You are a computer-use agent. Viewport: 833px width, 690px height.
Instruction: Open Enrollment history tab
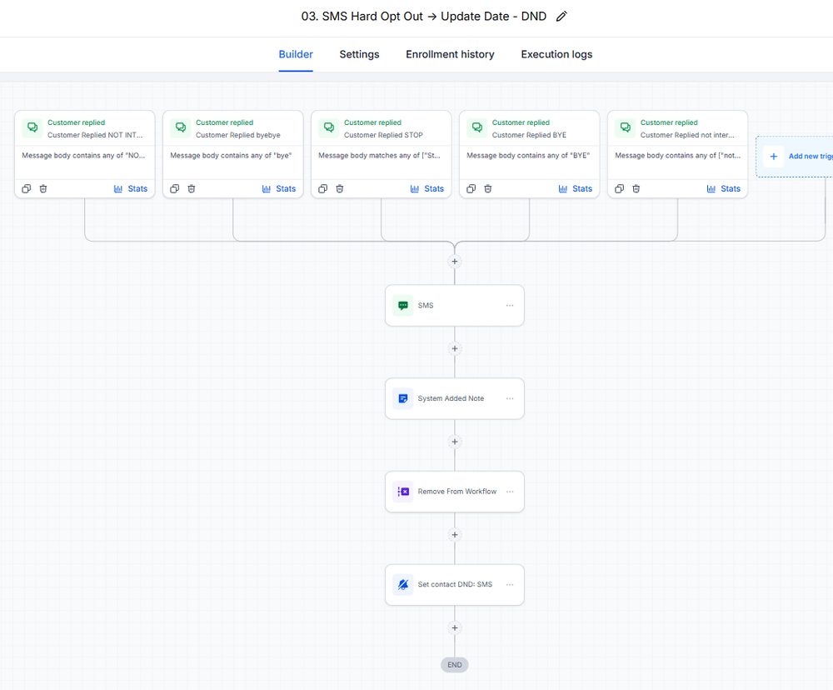coord(450,54)
